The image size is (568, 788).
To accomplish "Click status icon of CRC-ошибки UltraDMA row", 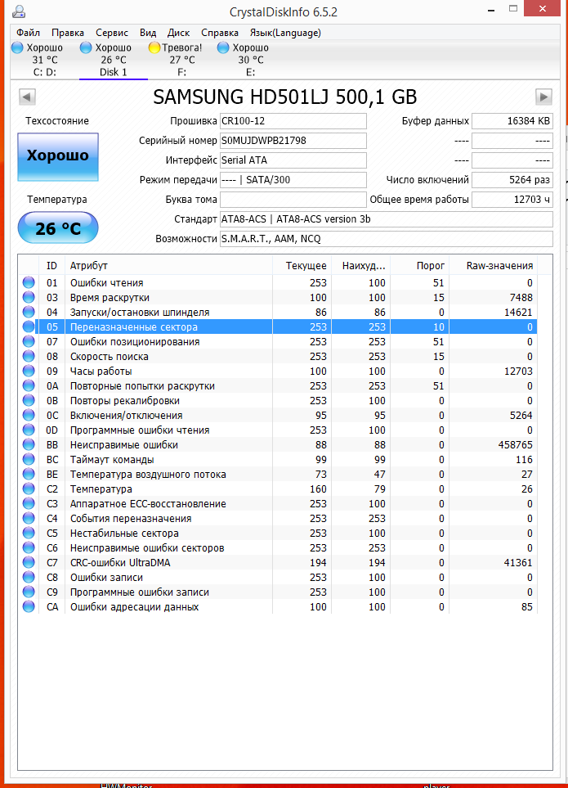I will [x=29, y=562].
